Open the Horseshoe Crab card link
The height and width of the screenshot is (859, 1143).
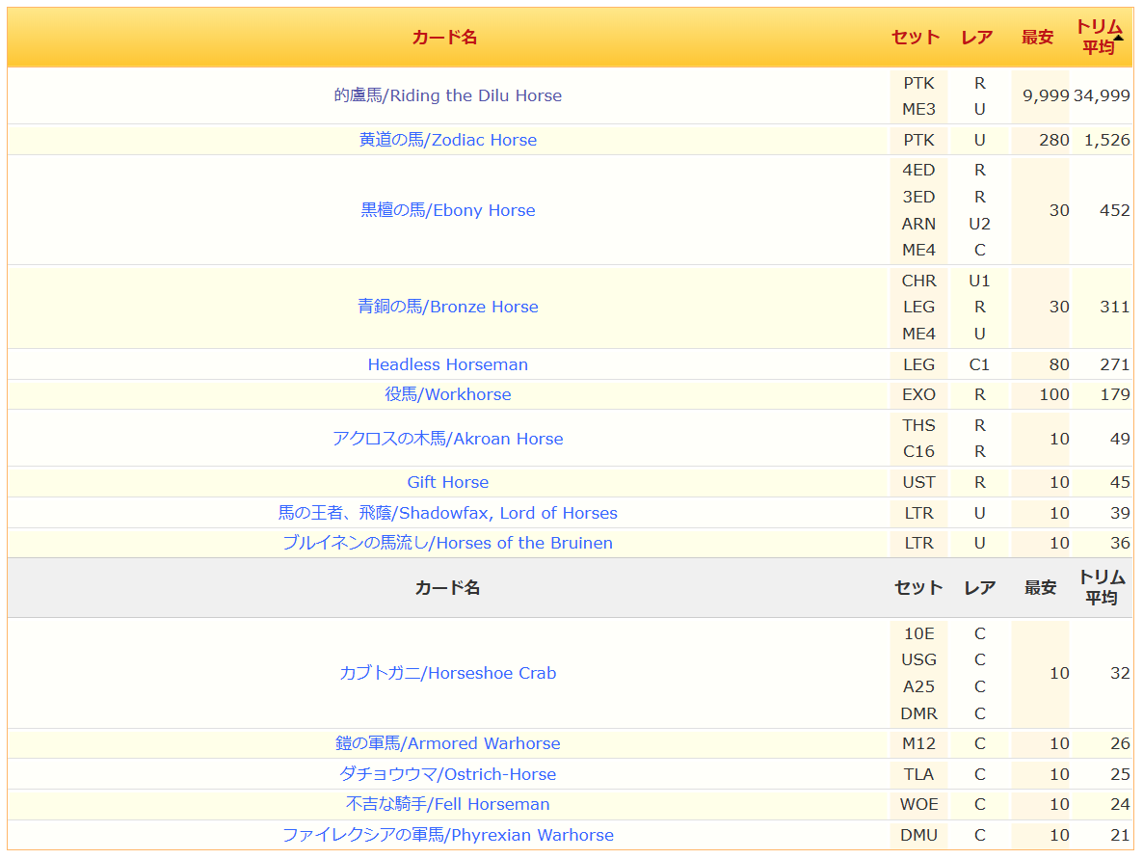coord(447,673)
